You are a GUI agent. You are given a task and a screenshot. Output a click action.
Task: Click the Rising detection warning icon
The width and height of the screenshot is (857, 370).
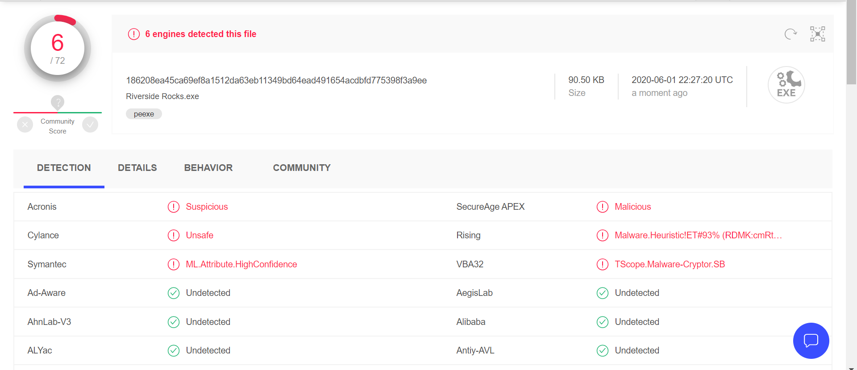coord(603,235)
